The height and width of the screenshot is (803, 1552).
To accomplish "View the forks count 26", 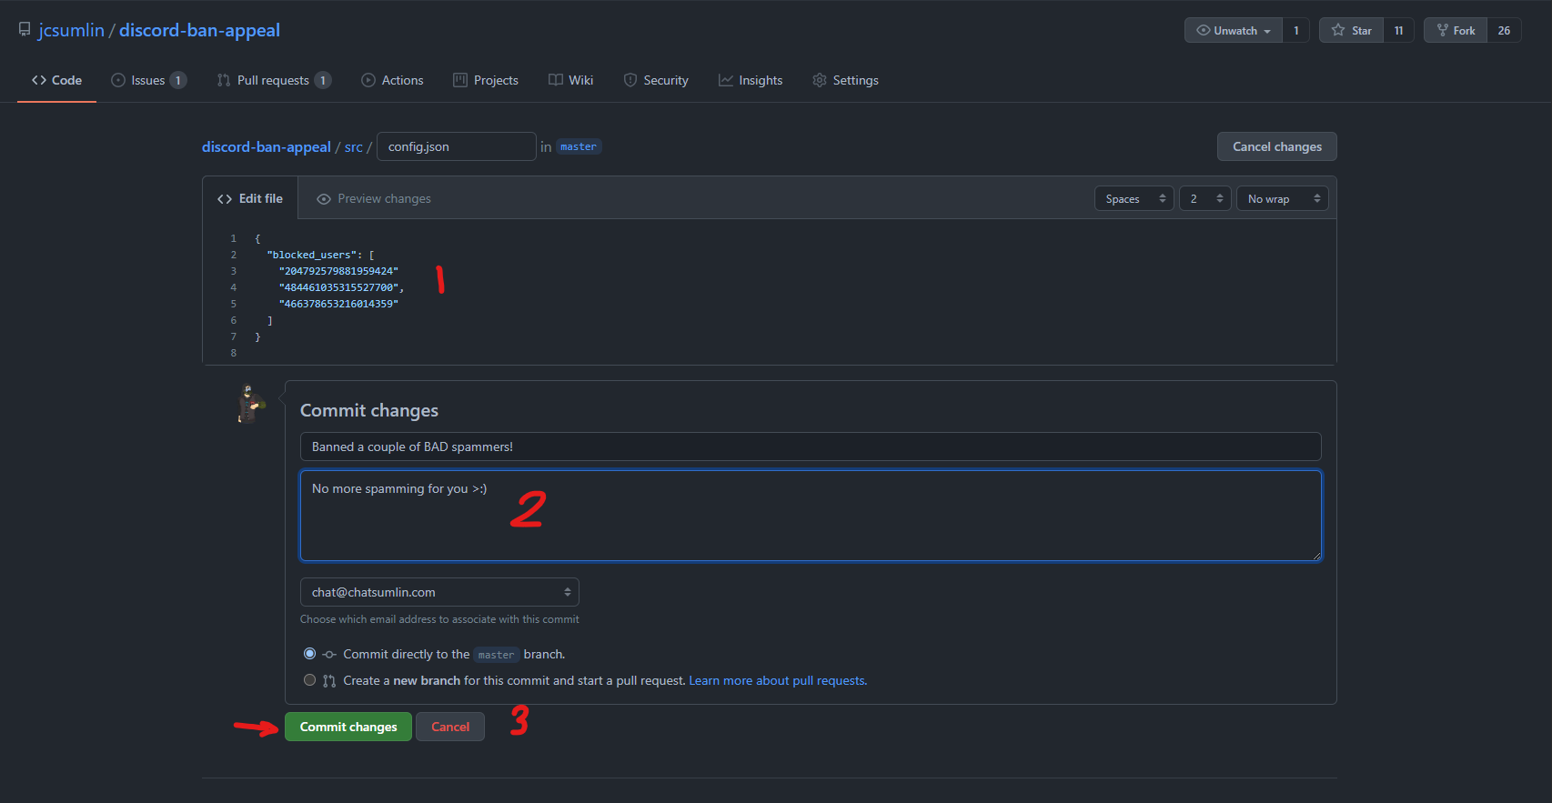I will [x=1504, y=30].
